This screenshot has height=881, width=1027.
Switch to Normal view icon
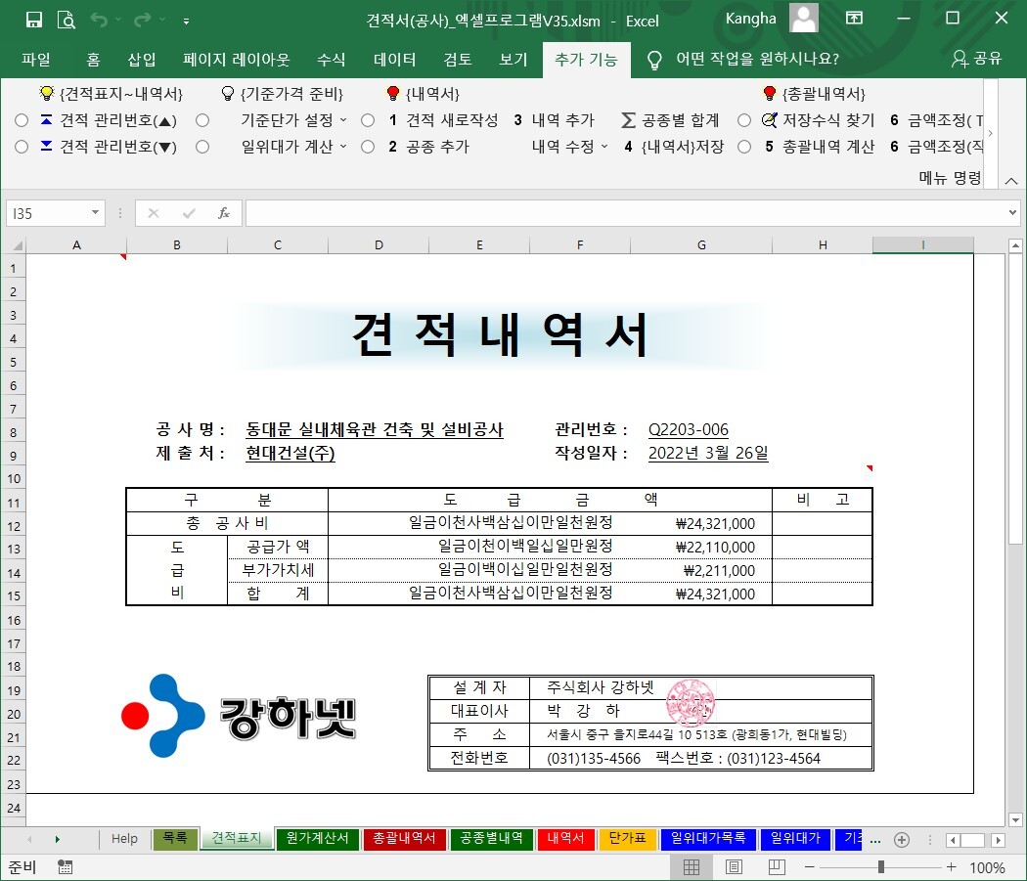click(x=692, y=867)
